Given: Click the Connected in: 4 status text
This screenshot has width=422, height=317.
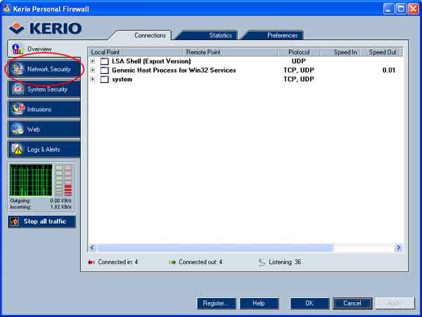Looking at the screenshot, I should pyautogui.click(x=118, y=262).
